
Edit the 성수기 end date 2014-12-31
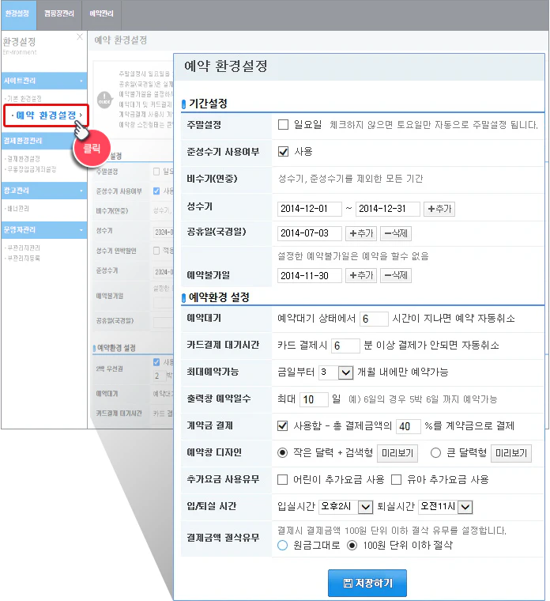click(x=387, y=209)
